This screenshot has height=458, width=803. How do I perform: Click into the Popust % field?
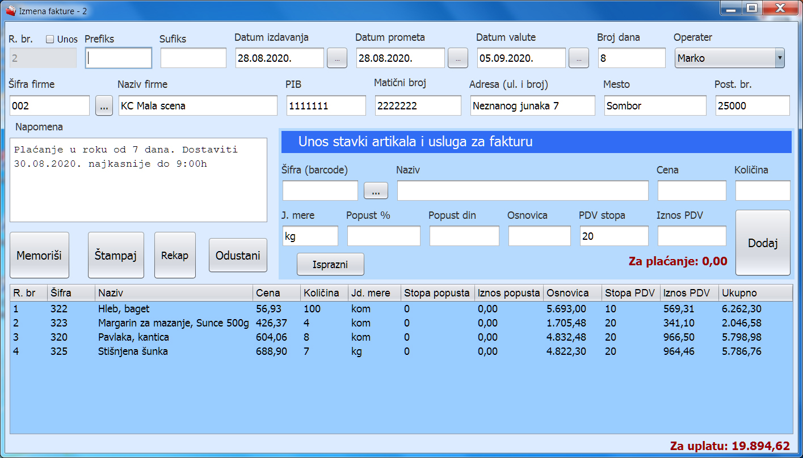[x=384, y=236]
